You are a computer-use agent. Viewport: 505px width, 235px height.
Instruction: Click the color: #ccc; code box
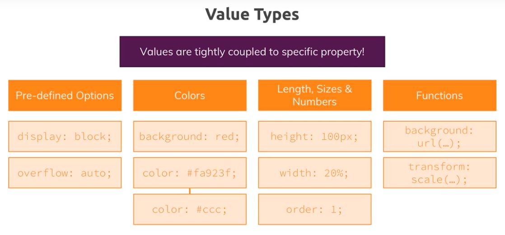click(x=190, y=209)
